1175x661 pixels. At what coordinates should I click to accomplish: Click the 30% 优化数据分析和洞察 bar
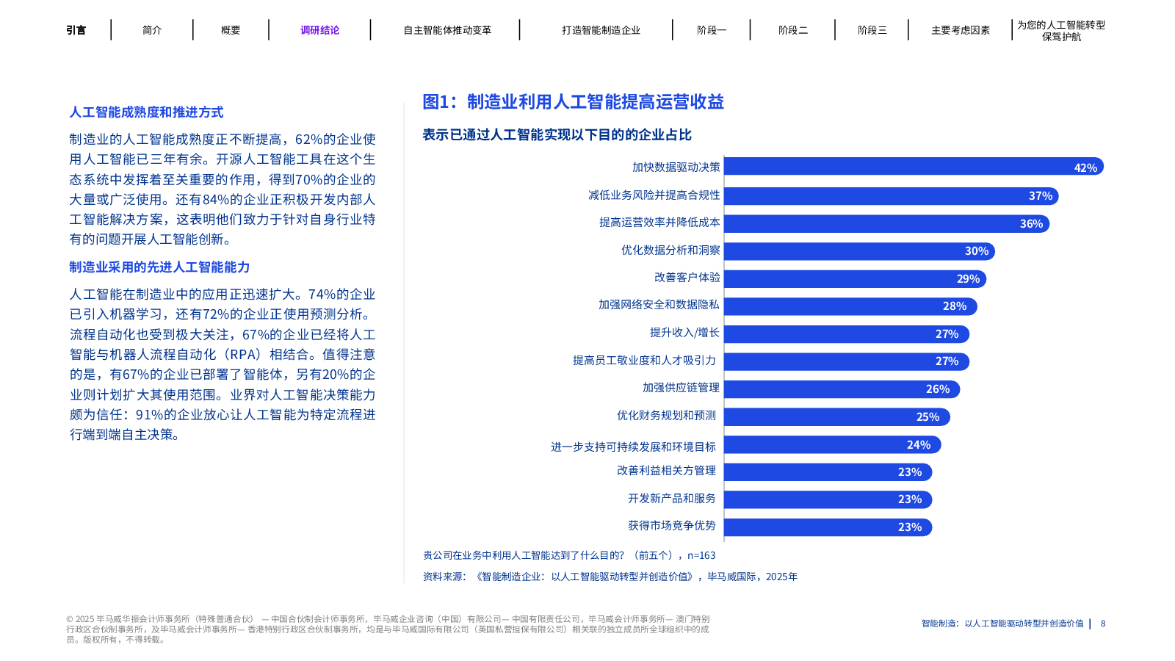click(858, 251)
